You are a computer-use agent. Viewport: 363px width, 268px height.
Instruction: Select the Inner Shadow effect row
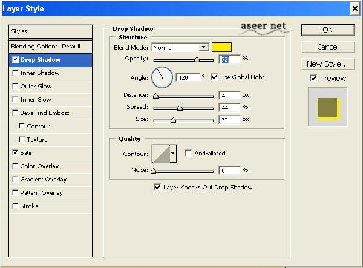point(50,73)
